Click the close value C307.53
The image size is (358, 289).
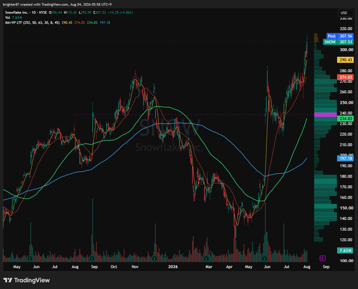(x=100, y=12)
